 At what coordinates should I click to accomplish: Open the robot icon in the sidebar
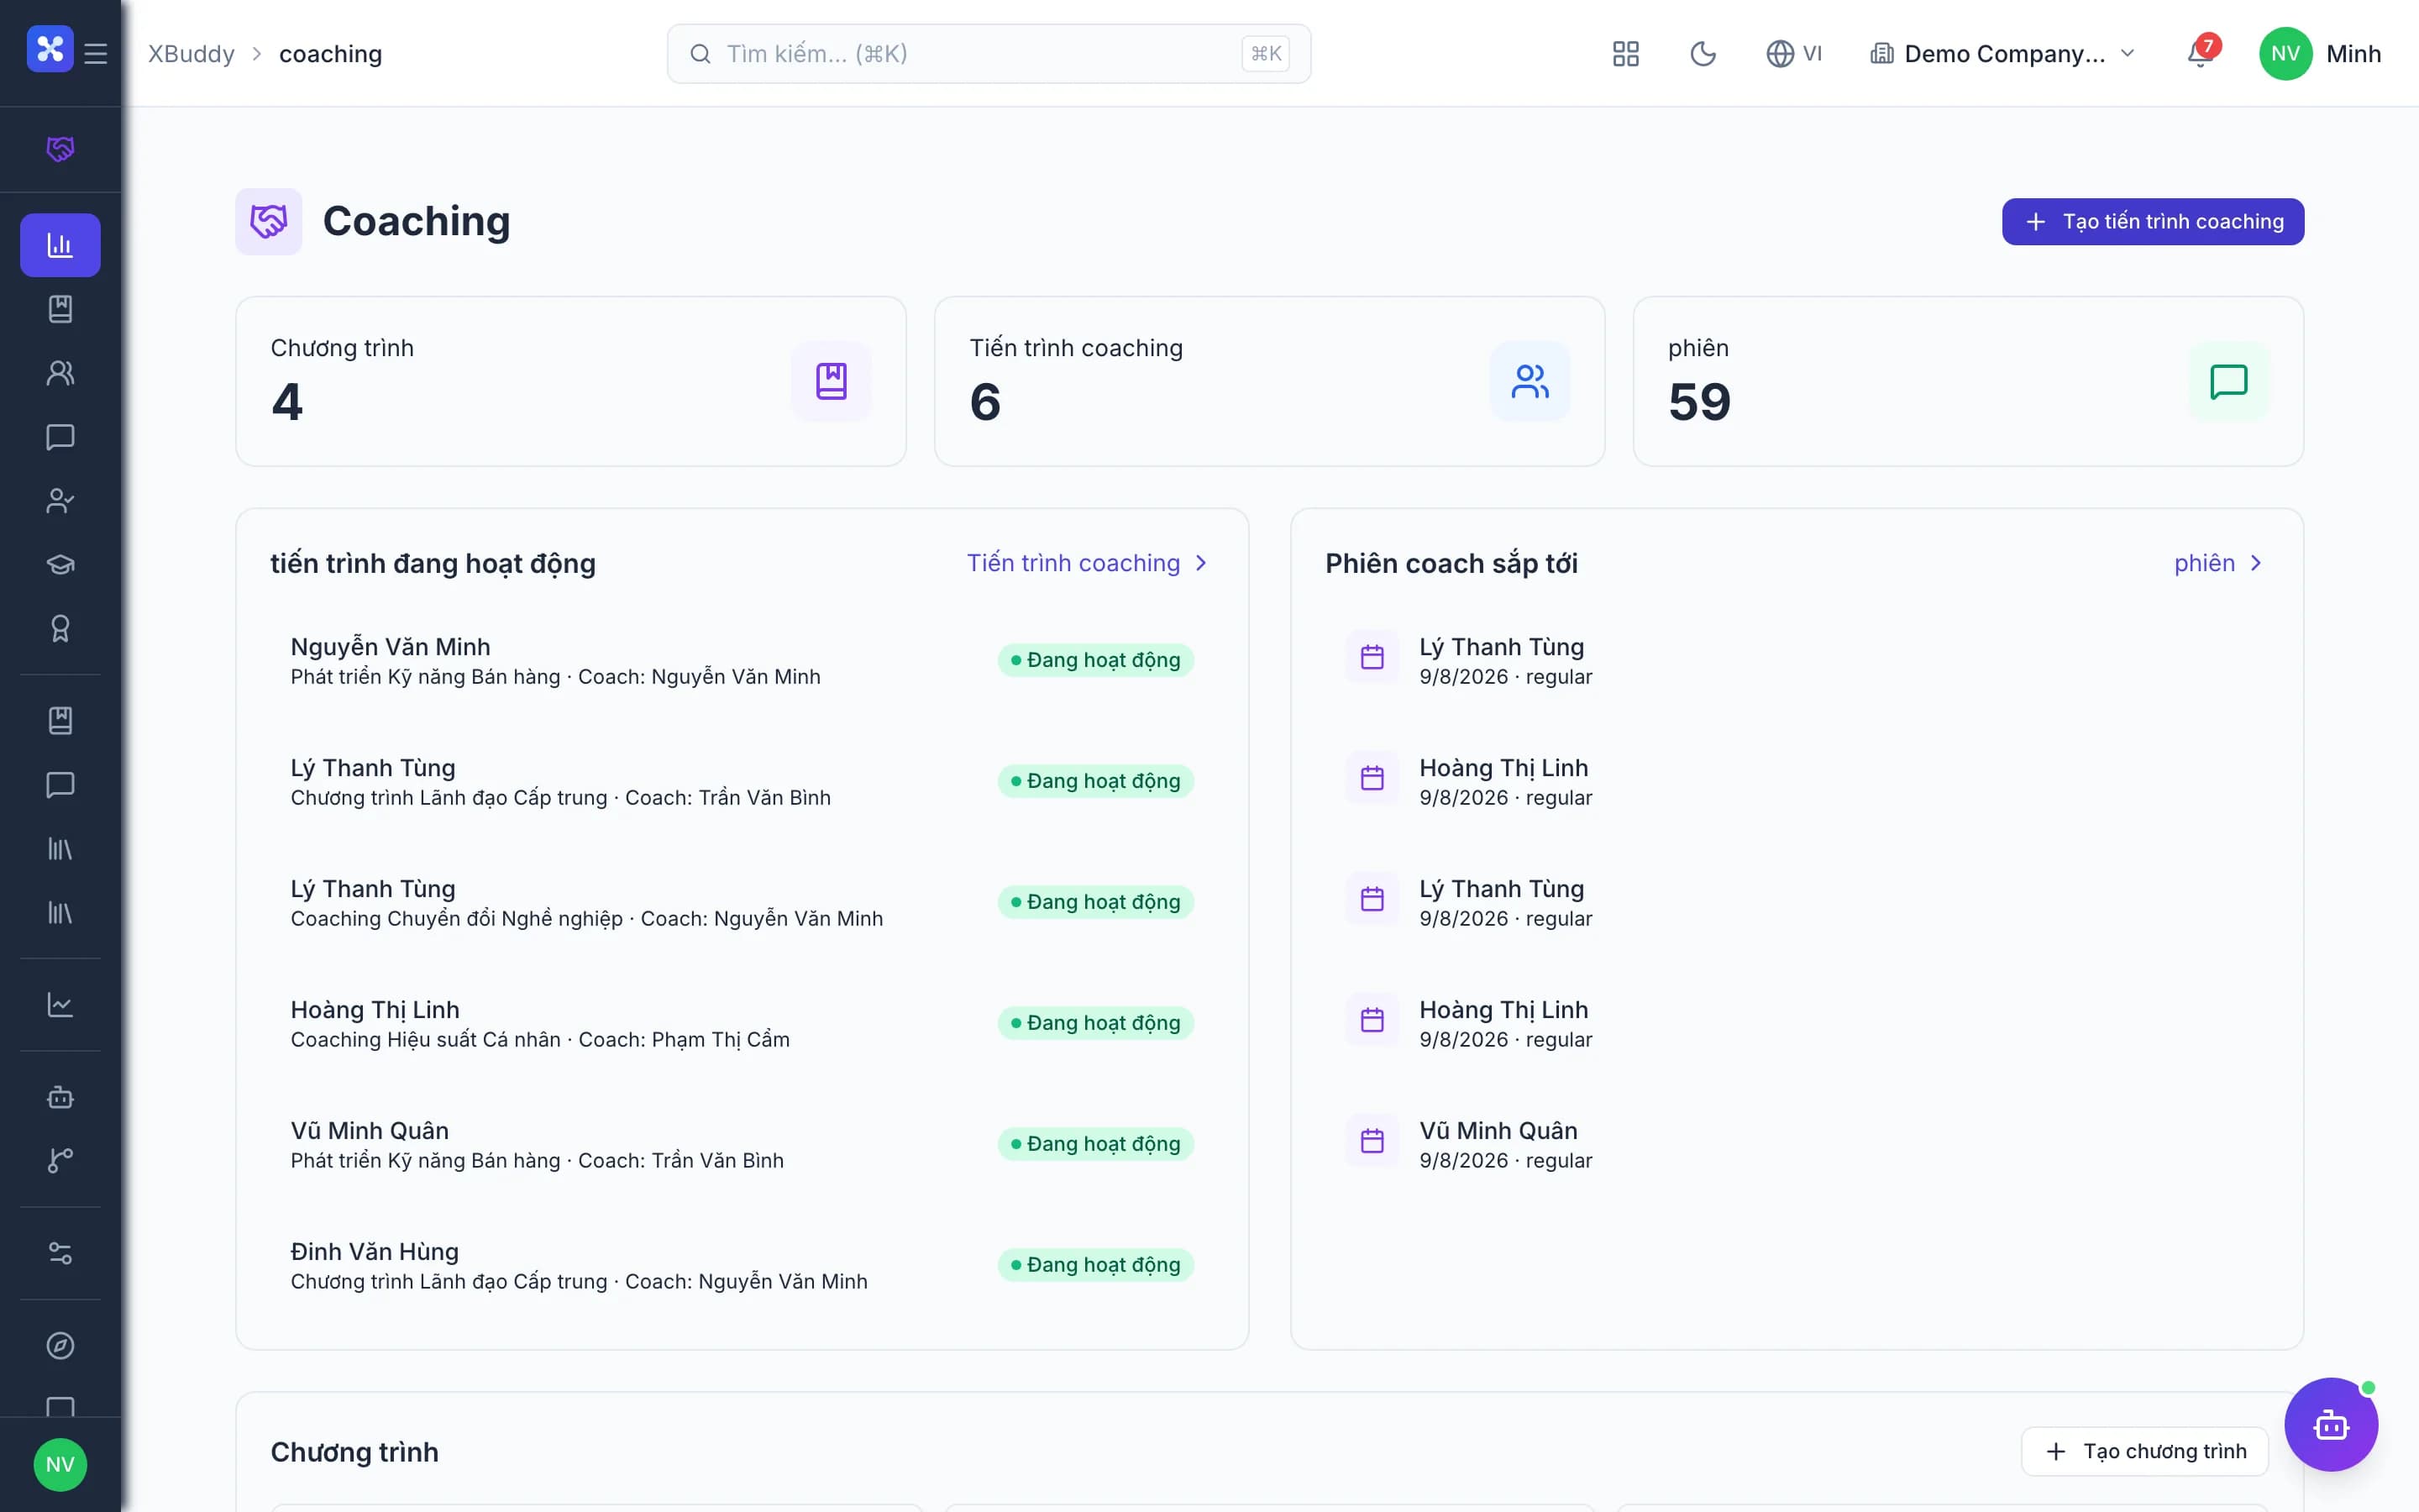point(60,1097)
